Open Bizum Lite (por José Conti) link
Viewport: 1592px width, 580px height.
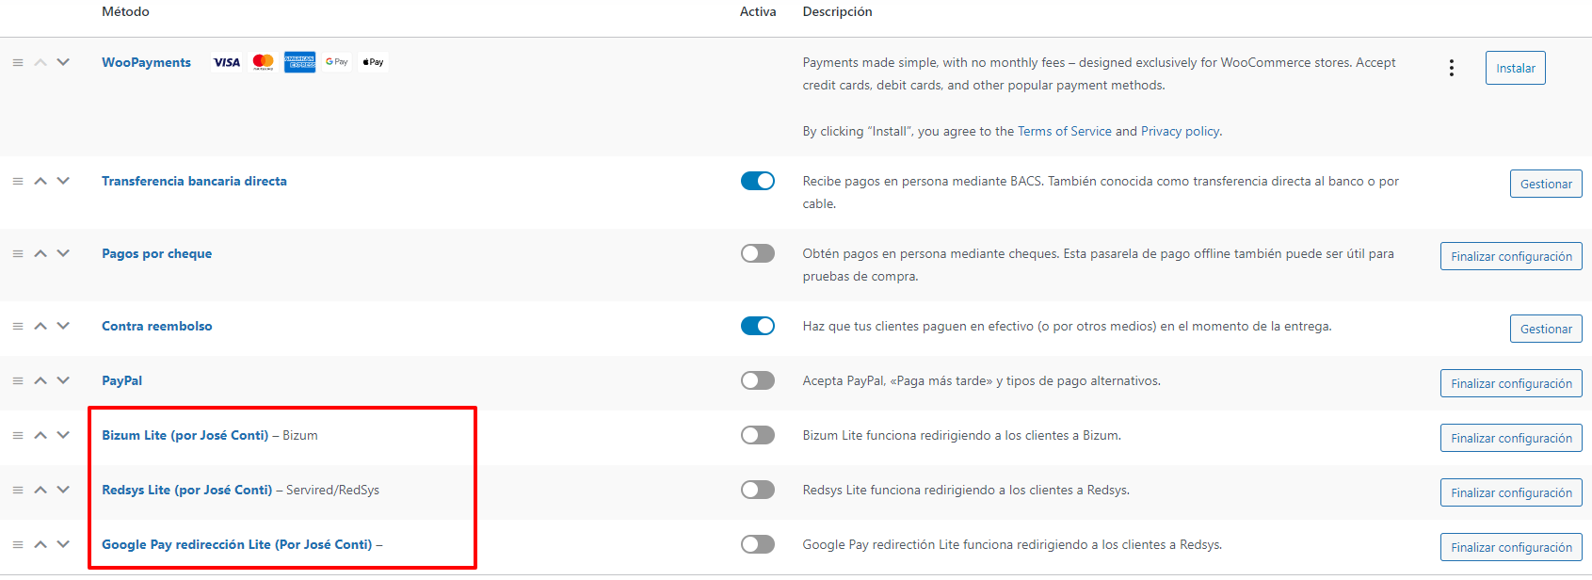pos(185,435)
